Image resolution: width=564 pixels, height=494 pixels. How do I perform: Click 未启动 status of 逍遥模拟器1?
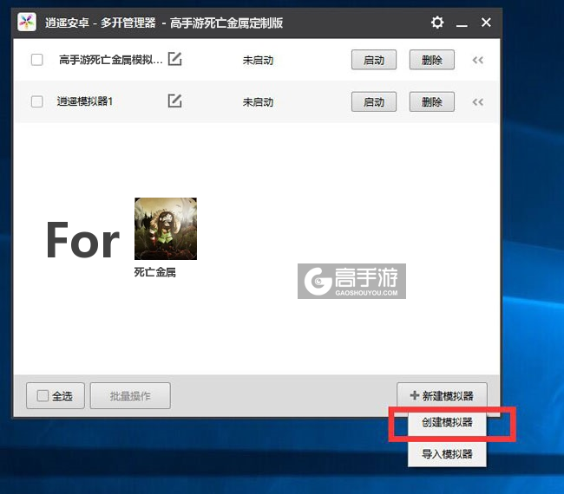tap(258, 102)
